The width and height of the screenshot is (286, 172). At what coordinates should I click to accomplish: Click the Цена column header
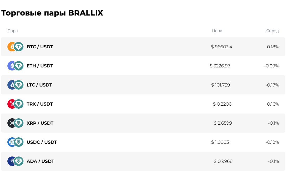217,31
